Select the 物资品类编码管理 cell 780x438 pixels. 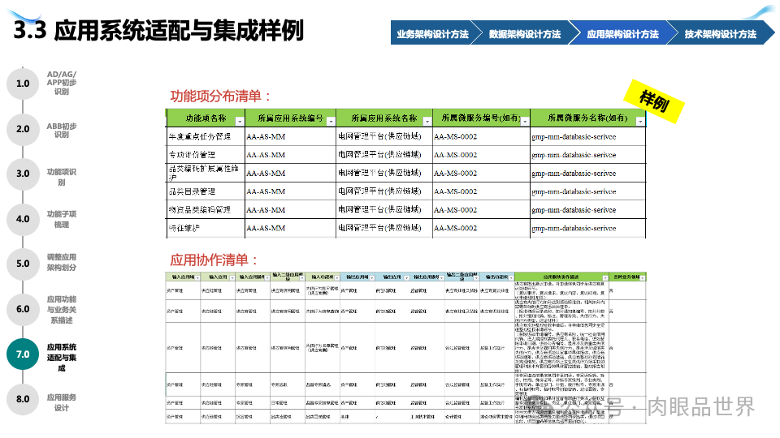tap(206, 209)
